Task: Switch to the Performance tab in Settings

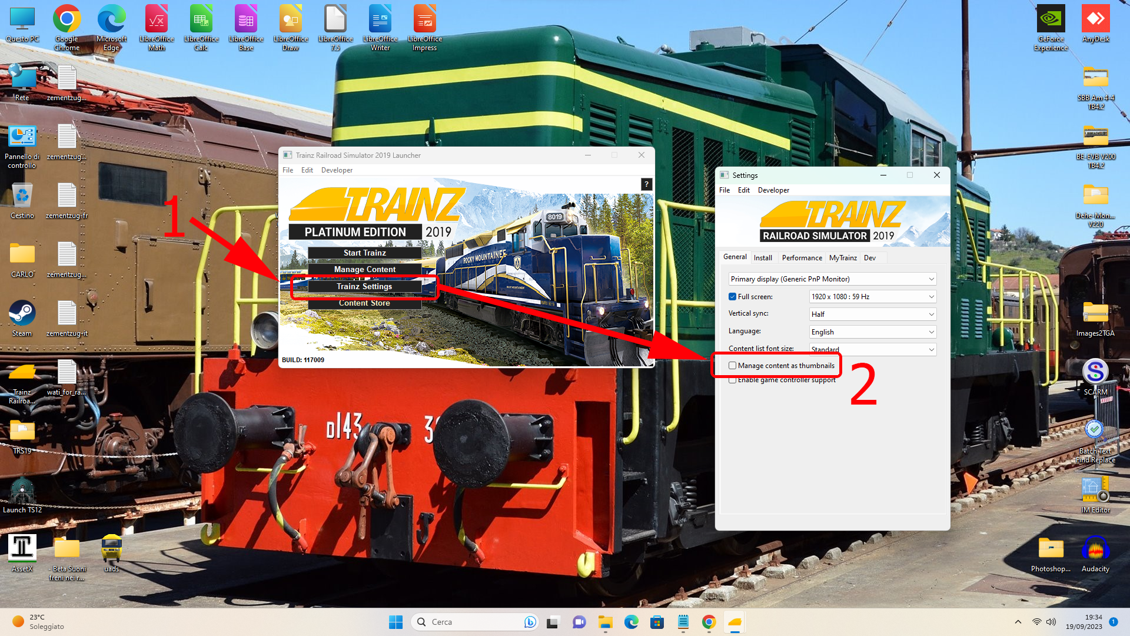Action: [802, 258]
